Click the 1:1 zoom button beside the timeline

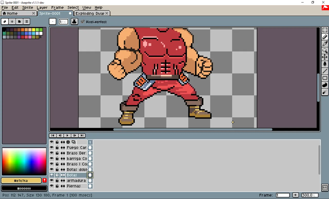(325, 187)
